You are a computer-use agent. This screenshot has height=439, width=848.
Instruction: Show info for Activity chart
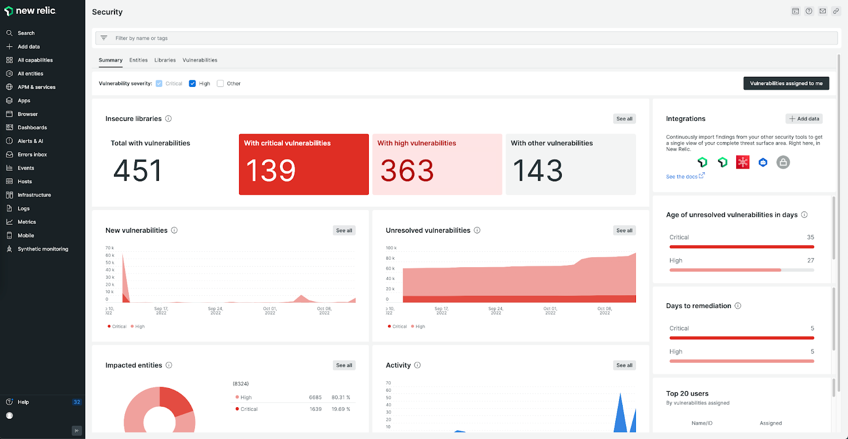pyautogui.click(x=418, y=365)
